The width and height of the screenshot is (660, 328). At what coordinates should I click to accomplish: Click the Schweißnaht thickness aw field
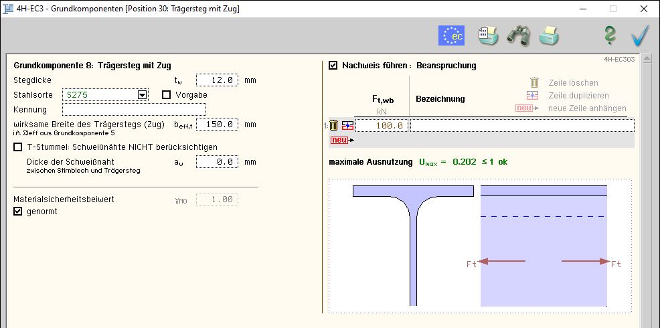click(217, 162)
